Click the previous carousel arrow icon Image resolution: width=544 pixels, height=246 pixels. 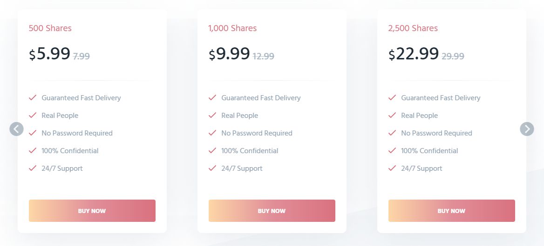point(16,129)
